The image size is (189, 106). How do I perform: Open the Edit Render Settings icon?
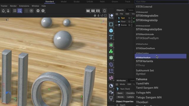(x=98, y=11)
